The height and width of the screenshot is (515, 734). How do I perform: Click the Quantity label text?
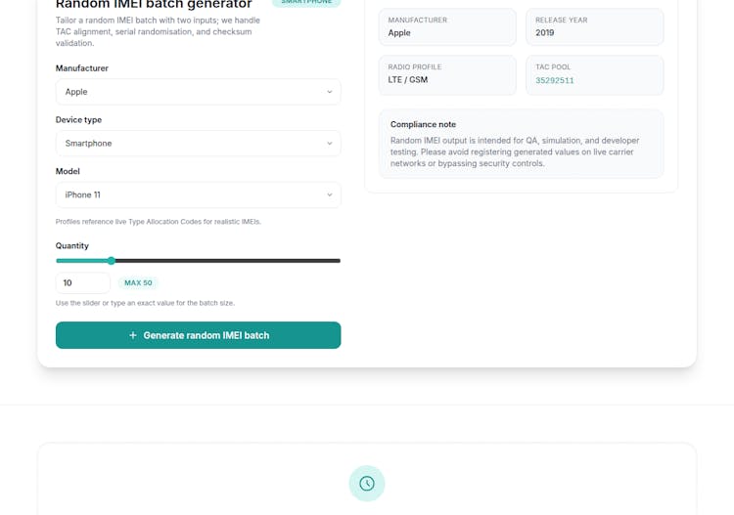pyautogui.click(x=72, y=246)
